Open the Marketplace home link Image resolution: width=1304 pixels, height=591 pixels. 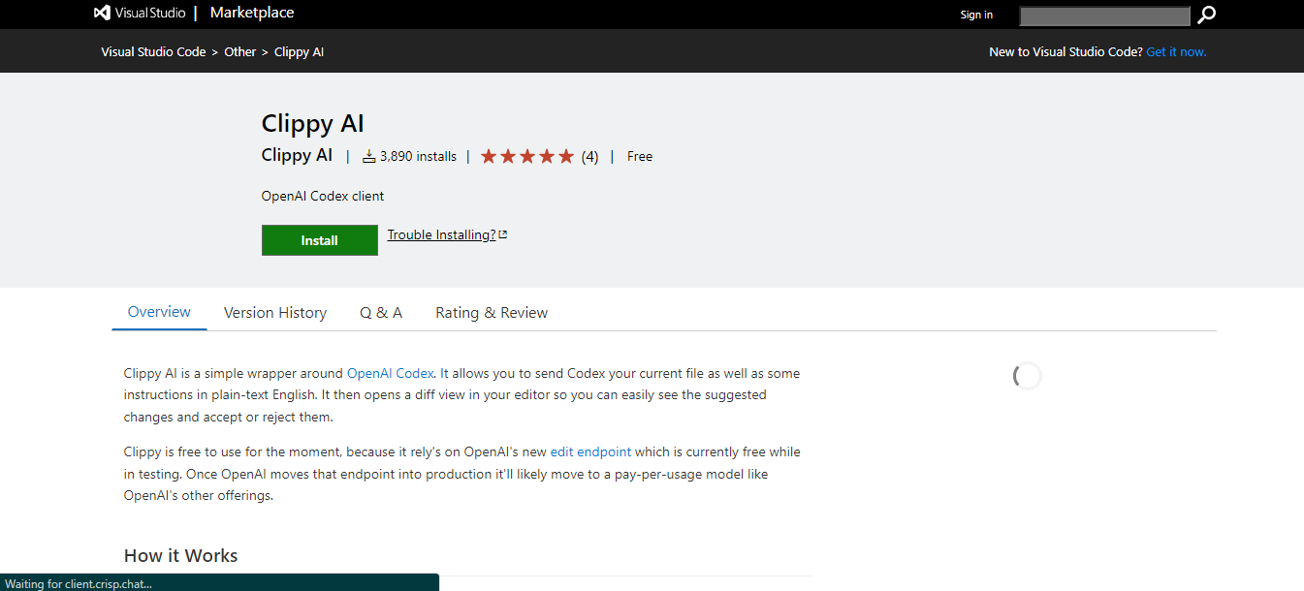point(251,14)
